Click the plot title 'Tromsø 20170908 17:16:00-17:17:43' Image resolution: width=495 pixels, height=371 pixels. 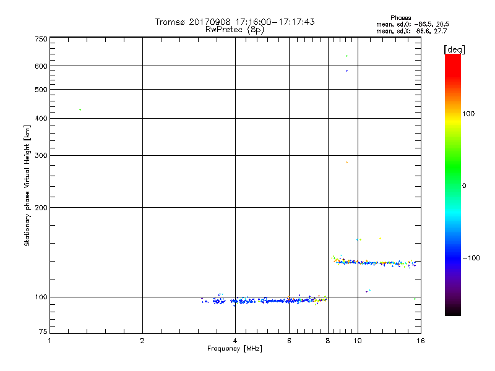coord(235,22)
